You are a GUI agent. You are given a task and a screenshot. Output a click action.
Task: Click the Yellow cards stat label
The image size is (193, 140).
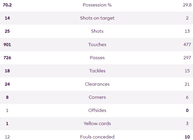click(97, 123)
